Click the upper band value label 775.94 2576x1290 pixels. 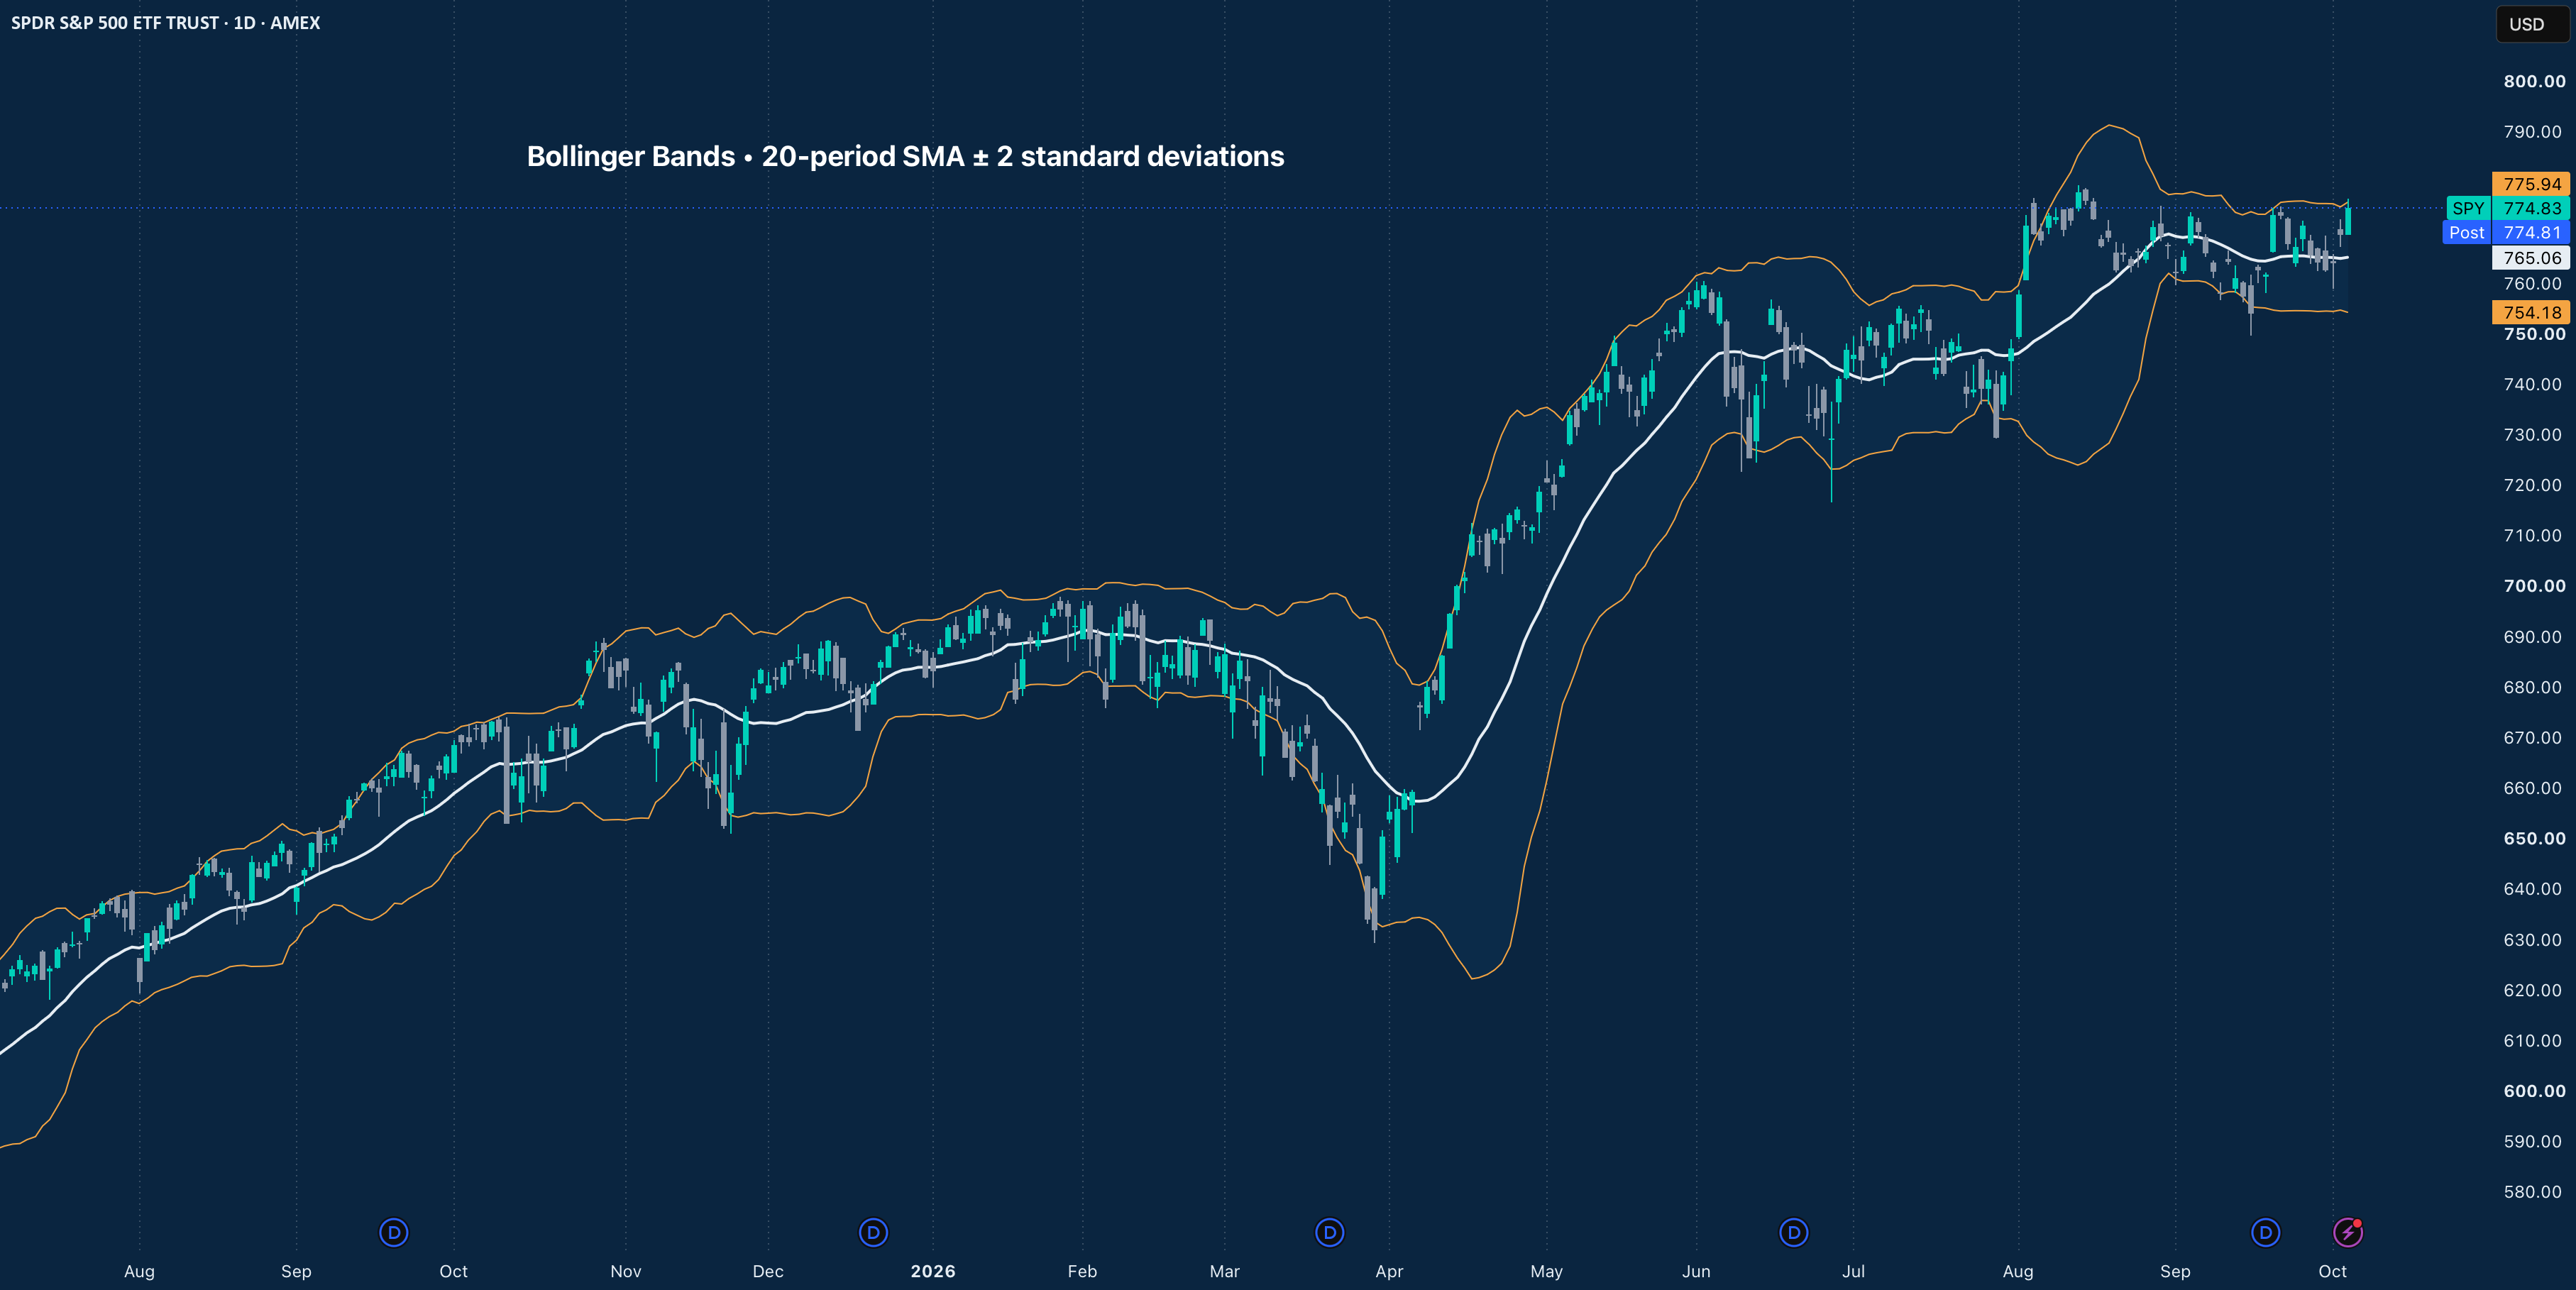[x=2531, y=184]
